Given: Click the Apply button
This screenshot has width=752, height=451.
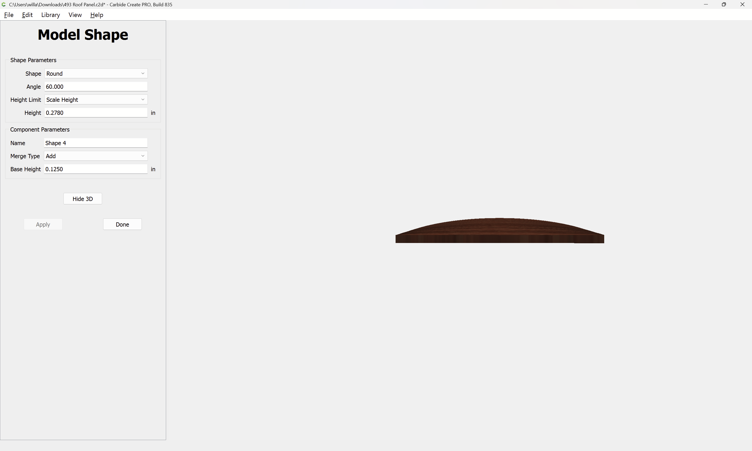Looking at the screenshot, I should point(43,224).
